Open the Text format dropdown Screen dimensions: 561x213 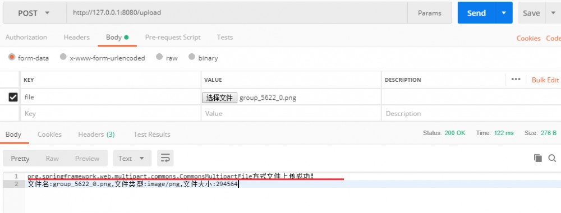(132, 158)
